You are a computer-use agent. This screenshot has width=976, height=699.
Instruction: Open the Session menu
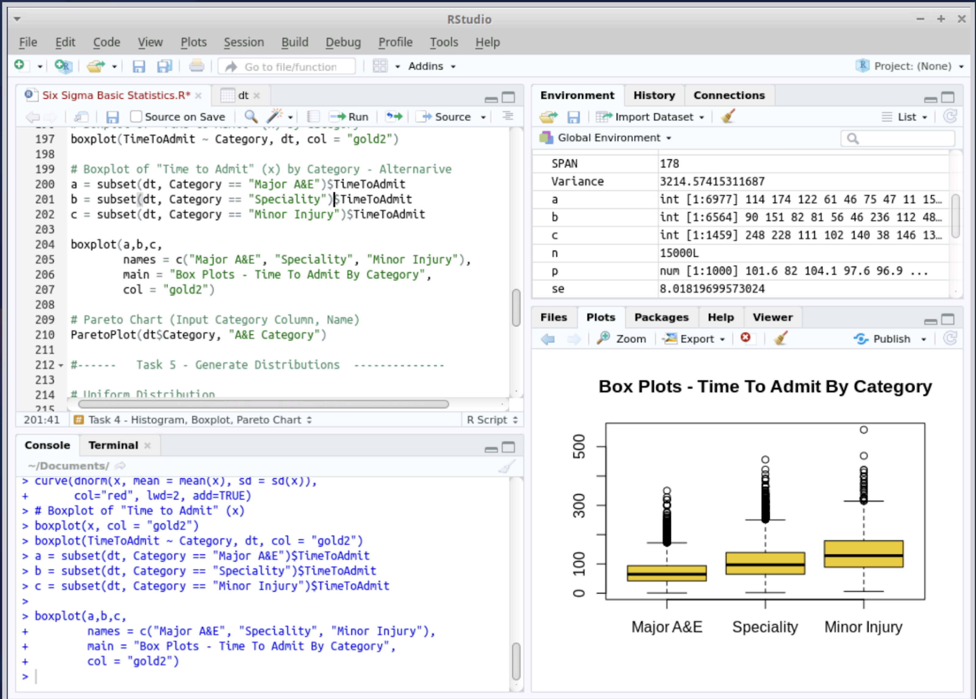(244, 42)
